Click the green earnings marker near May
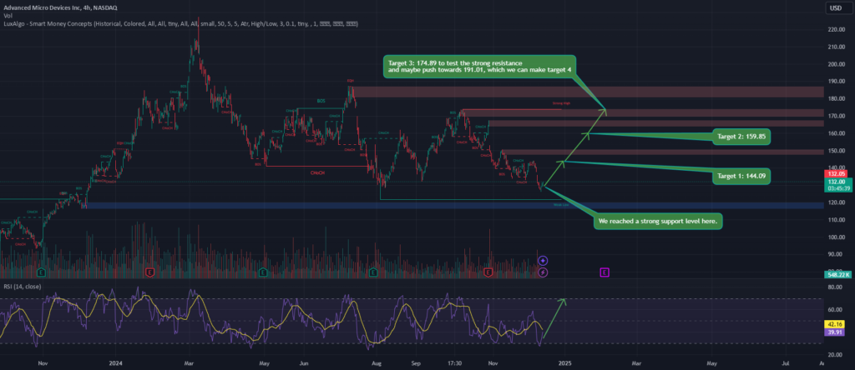The width and height of the screenshot is (855, 370). 262,272
